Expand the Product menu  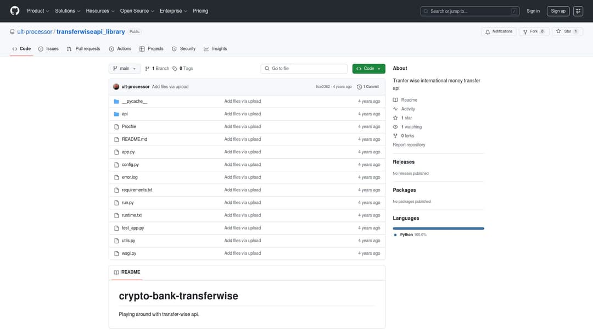point(38,11)
